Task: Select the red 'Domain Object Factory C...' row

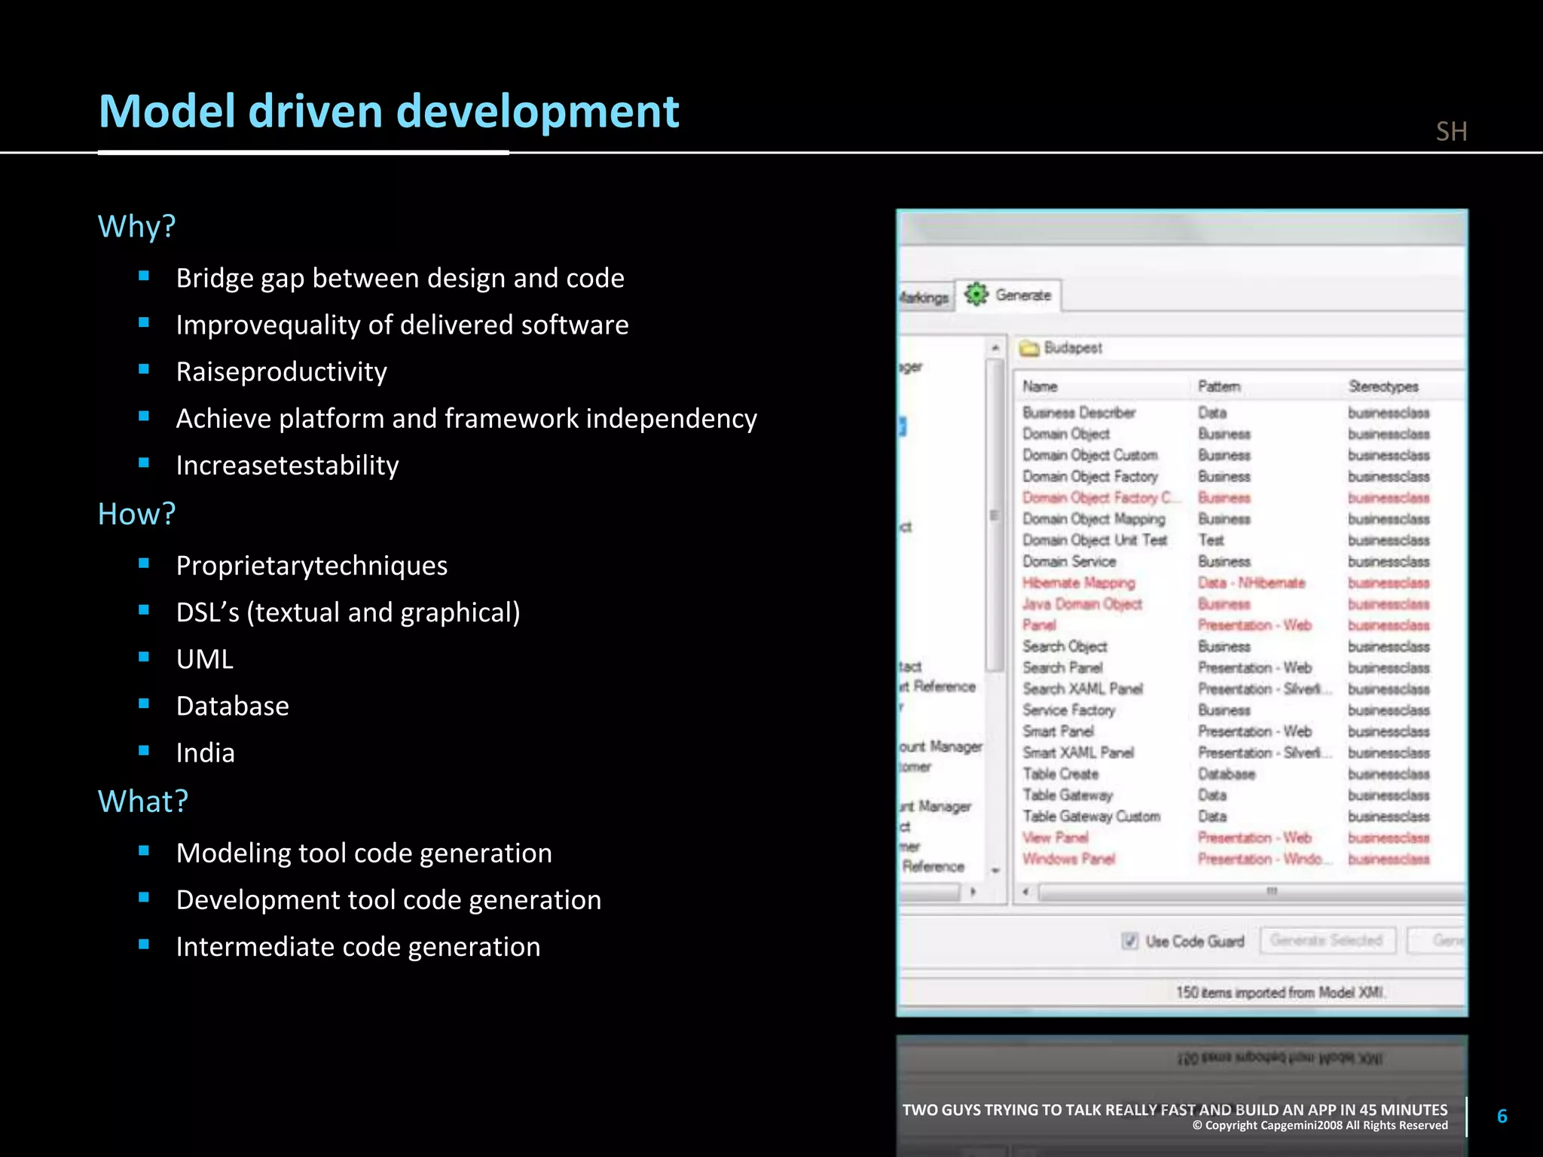Action: coord(1226,498)
